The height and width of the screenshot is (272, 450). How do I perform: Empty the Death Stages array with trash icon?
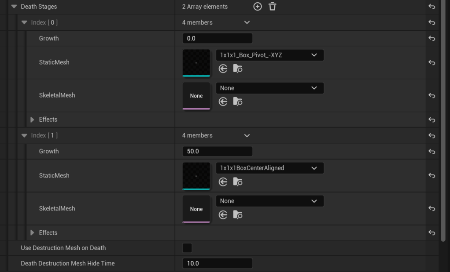[273, 7]
